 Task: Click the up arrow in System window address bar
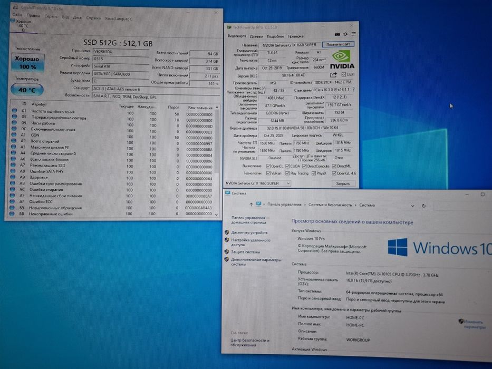[x=251, y=205]
